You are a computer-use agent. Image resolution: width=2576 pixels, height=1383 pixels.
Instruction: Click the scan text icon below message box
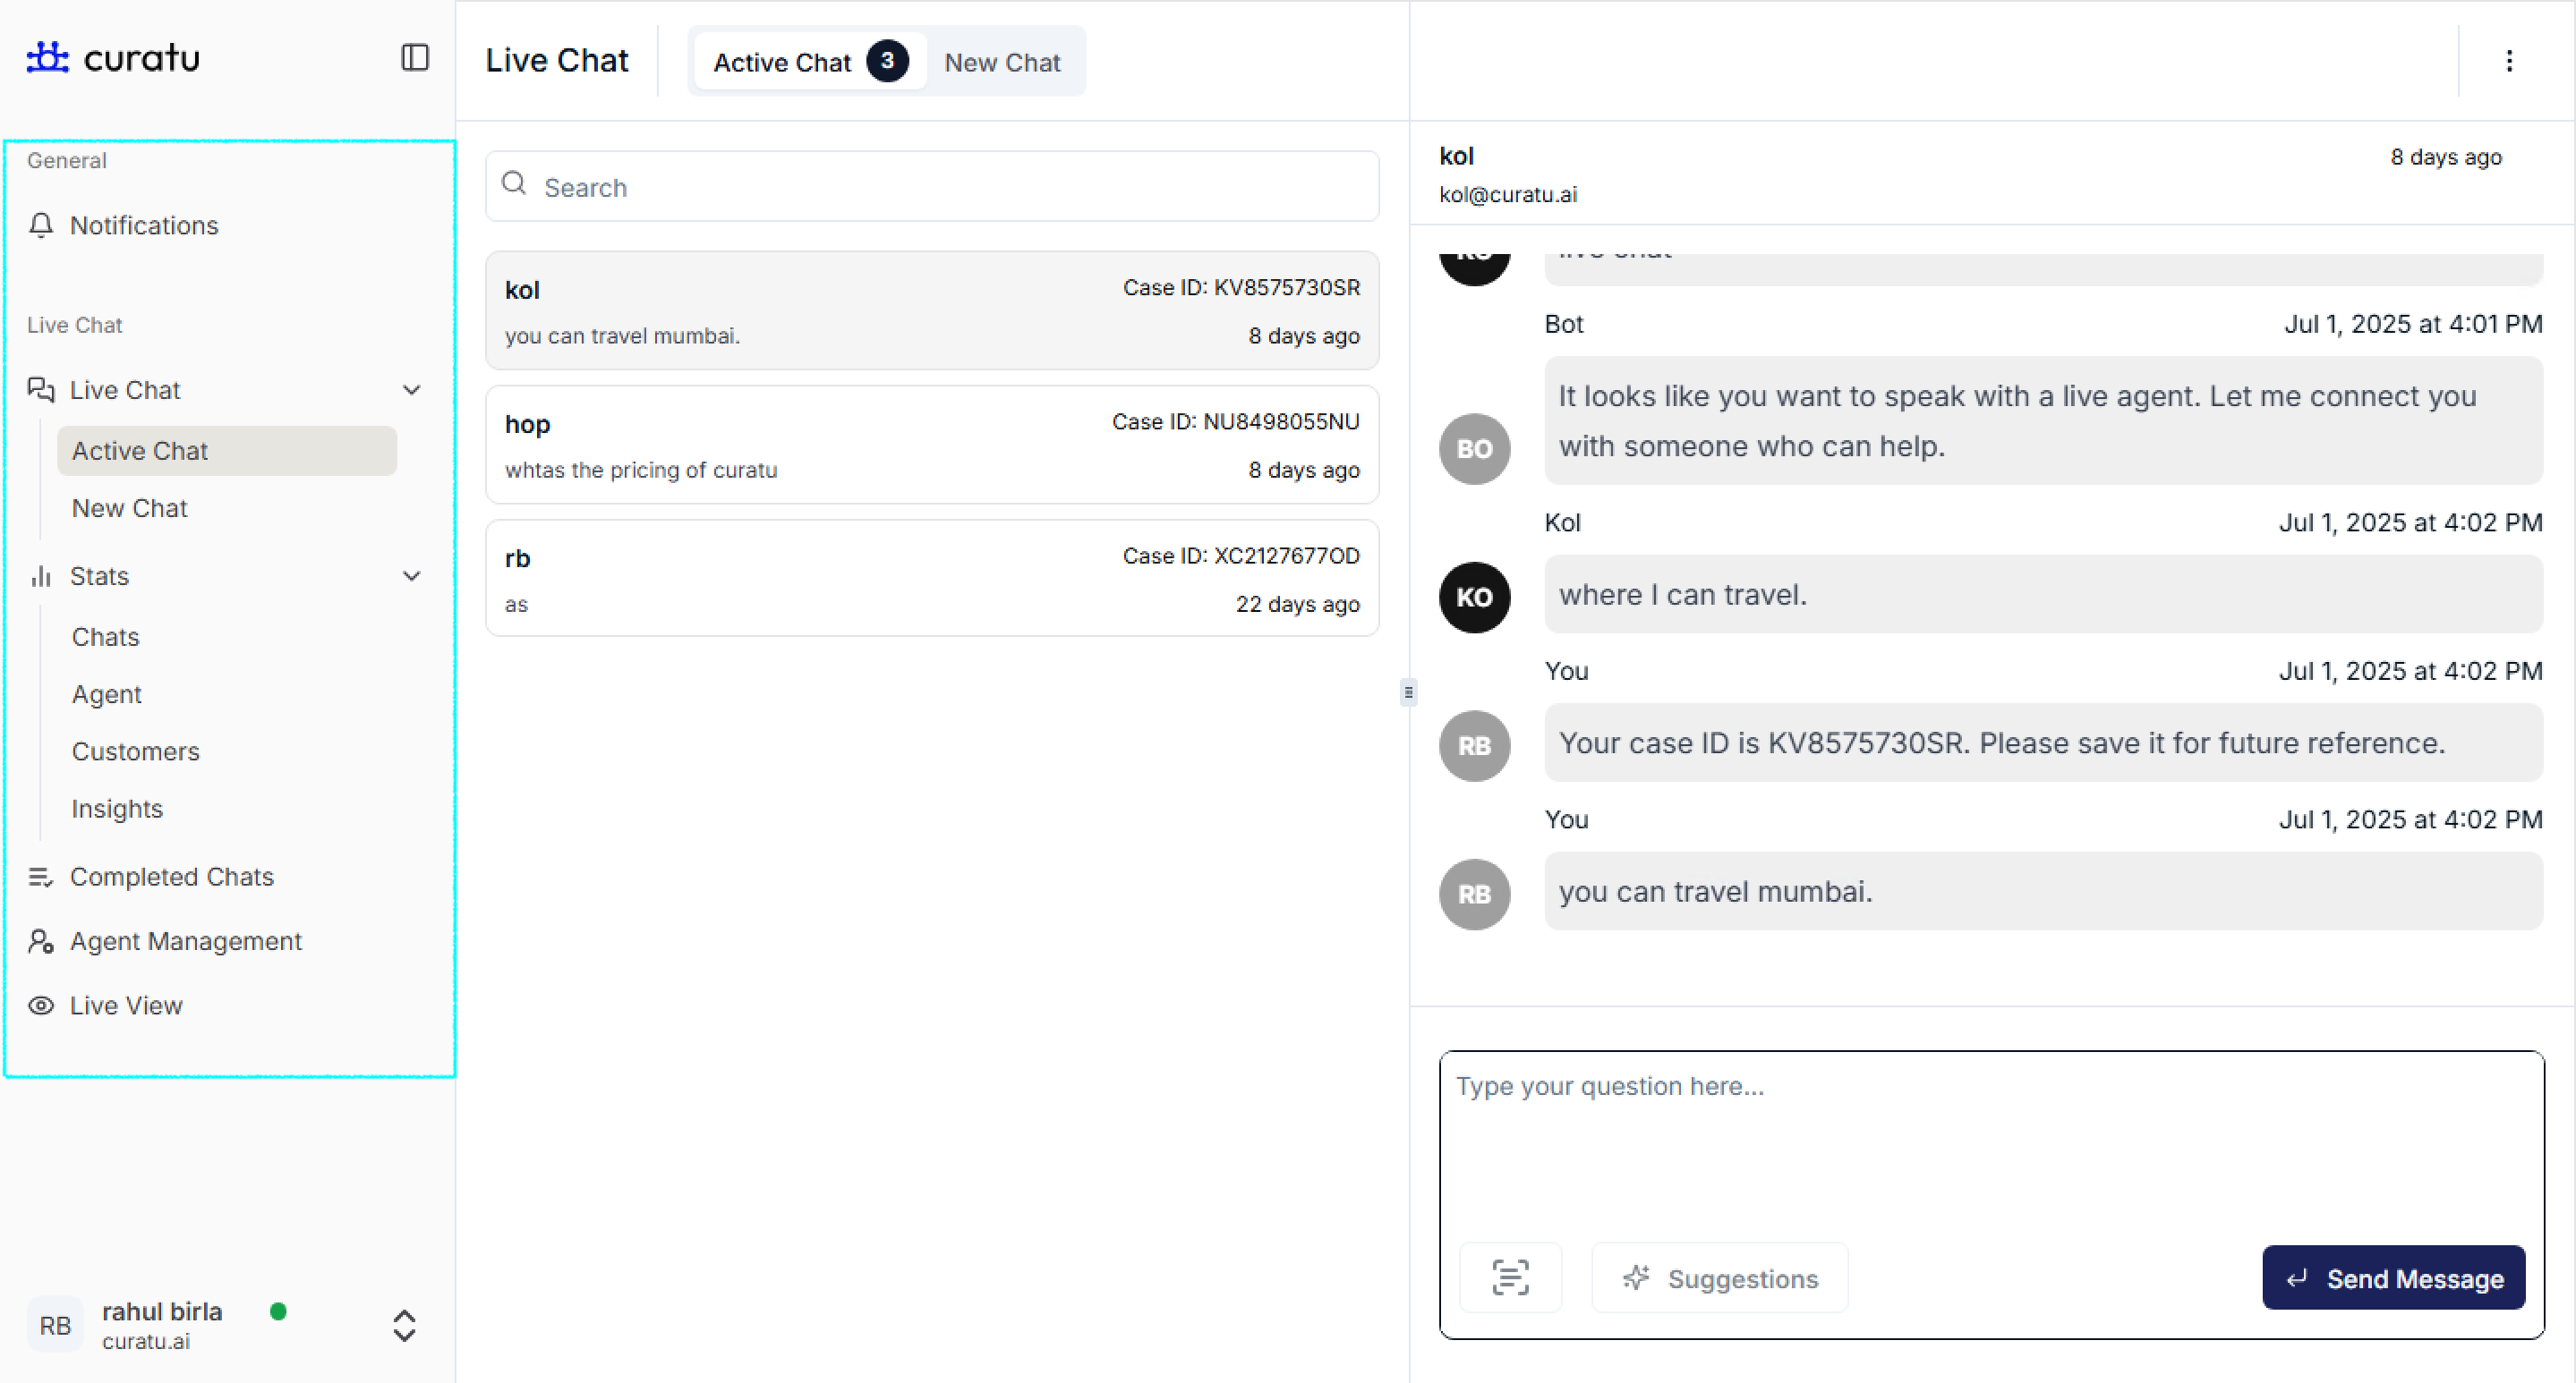[1509, 1277]
